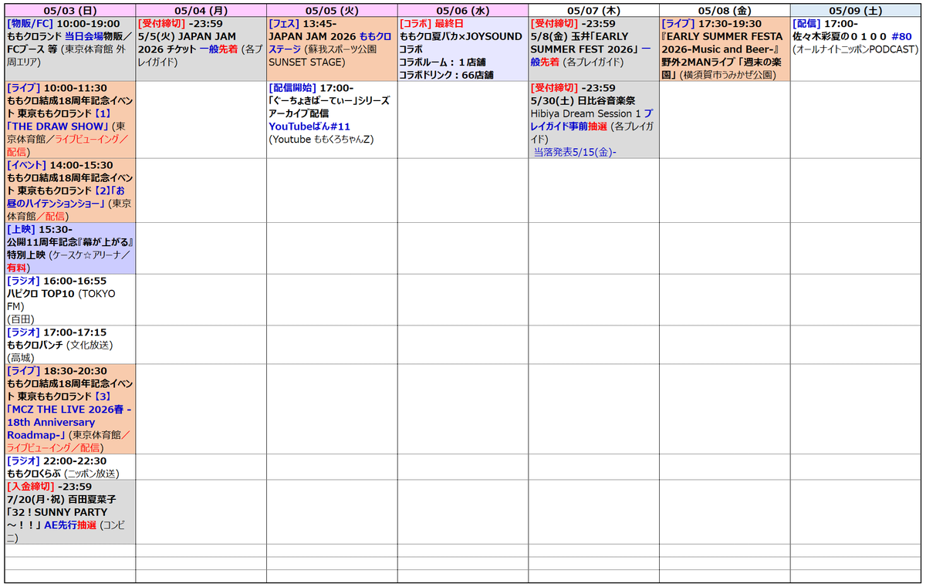The width and height of the screenshot is (926, 587).
Task: Click the [配信] 17:00- 佐々木彩夏 cell
Action: click(x=856, y=49)
